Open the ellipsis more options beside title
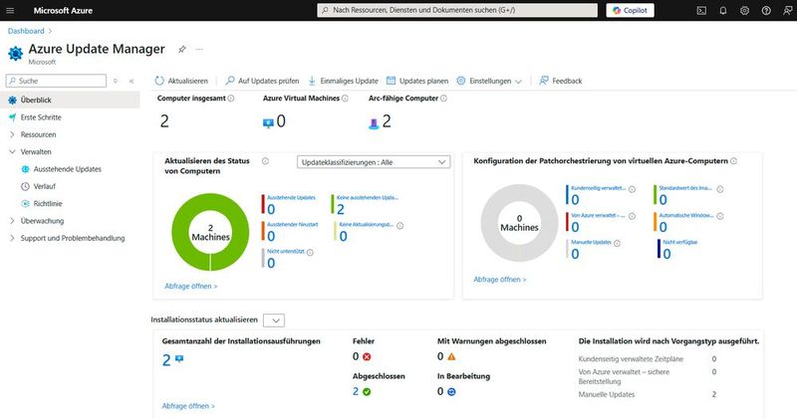The height and width of the screenshot is (419, 797). tap(199, 49)
